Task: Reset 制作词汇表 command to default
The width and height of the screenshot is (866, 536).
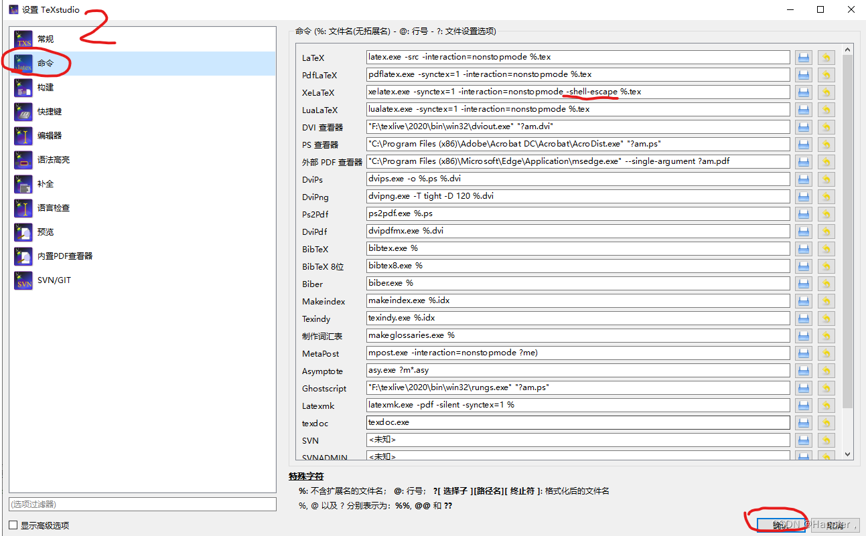Action: 826,336
